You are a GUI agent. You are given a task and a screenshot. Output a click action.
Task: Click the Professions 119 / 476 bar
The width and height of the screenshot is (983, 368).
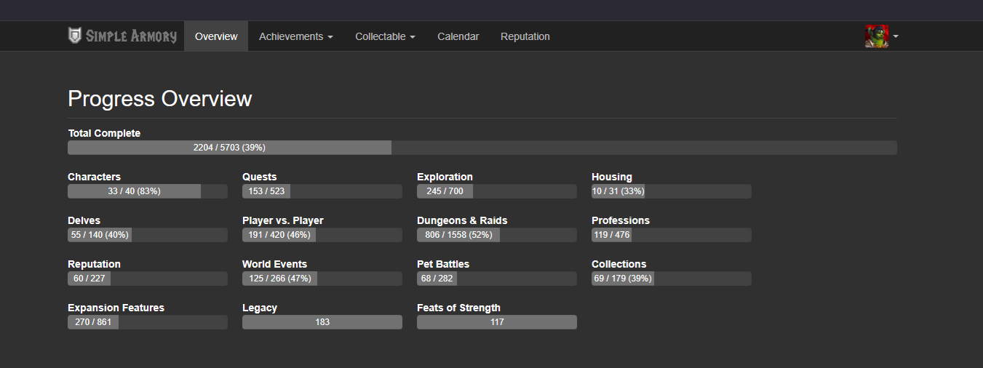coord(672,235)
